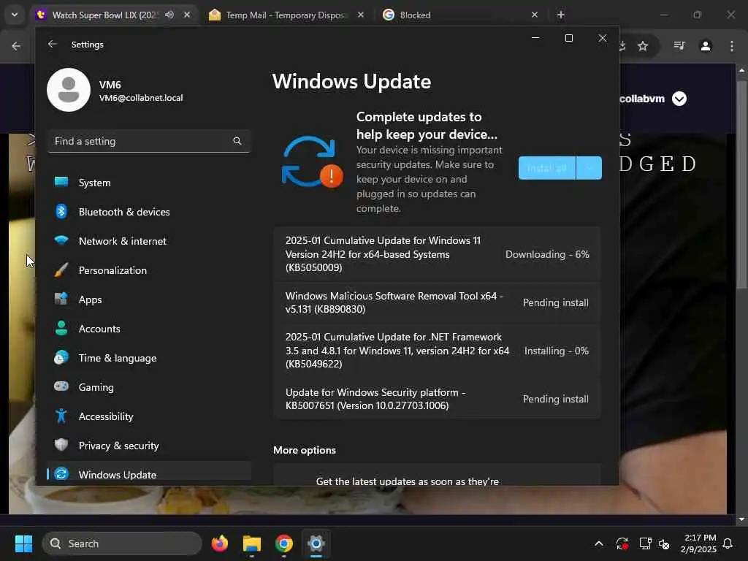Switch to the Temp Mail browser tab

[x=284, y=15]
